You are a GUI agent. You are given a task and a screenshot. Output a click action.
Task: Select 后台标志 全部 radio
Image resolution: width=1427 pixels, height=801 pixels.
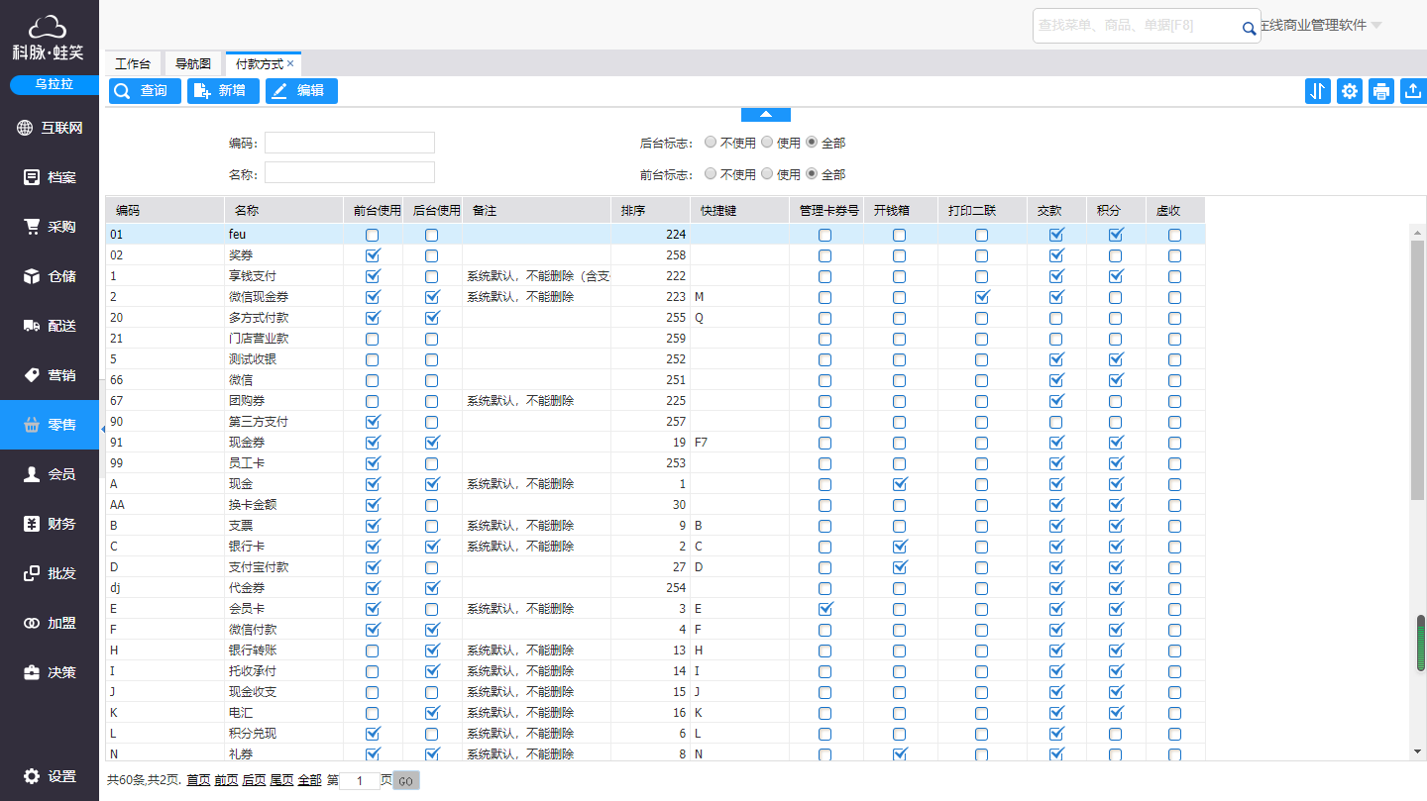point(812,143)
